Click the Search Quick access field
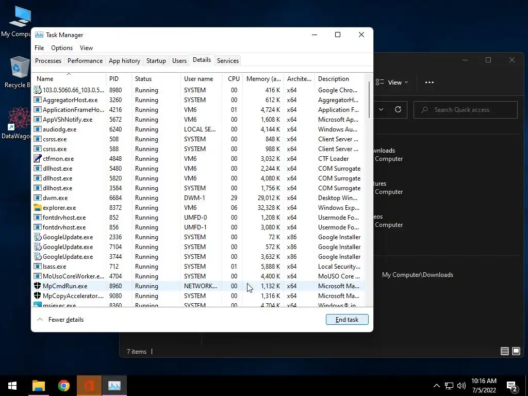The width and height of the screenshot is (528, 396). [x=466, y=110]
